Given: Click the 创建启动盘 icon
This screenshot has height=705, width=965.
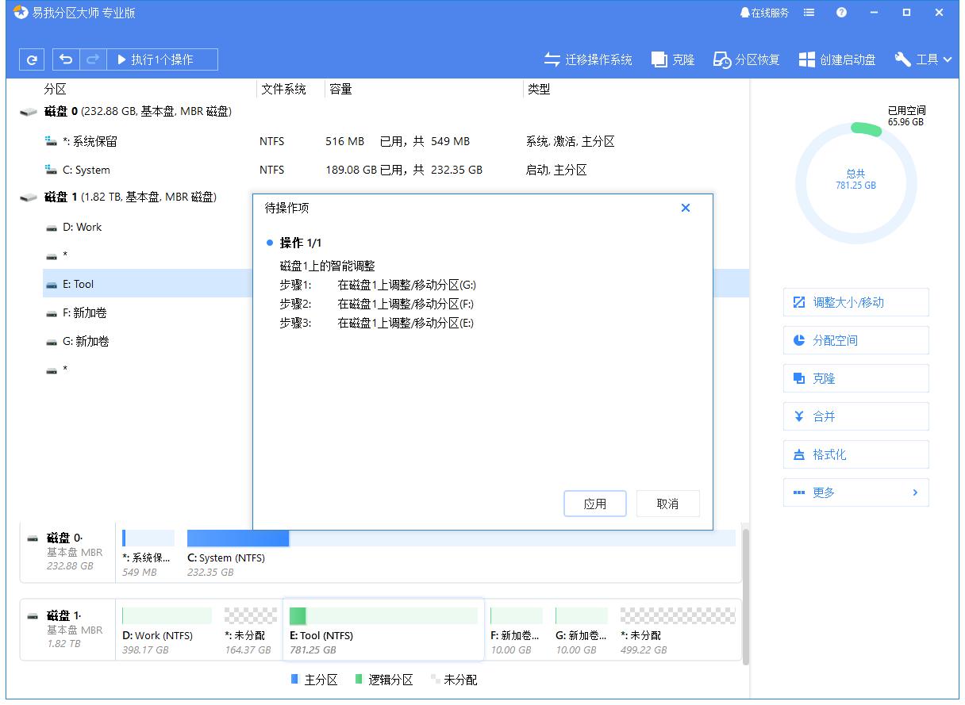Looking at the screenshot, I should 836,59.
